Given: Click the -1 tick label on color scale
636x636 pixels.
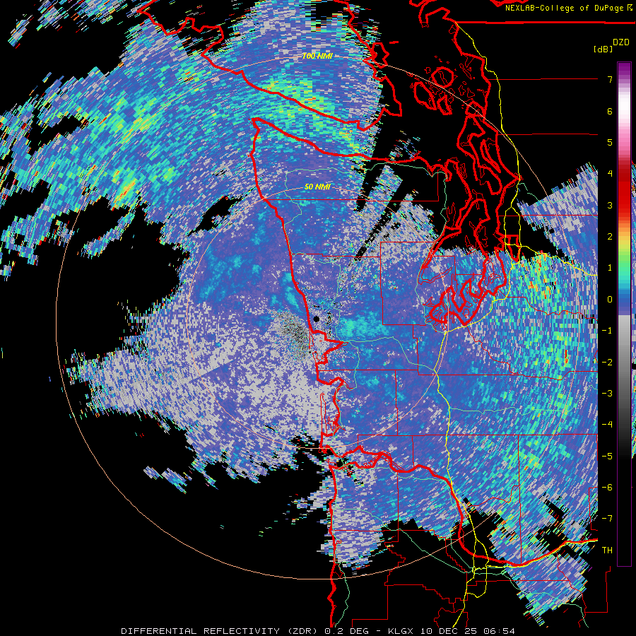Looking at the screenshot, I should pyautogui.click(x=607, y=330).
